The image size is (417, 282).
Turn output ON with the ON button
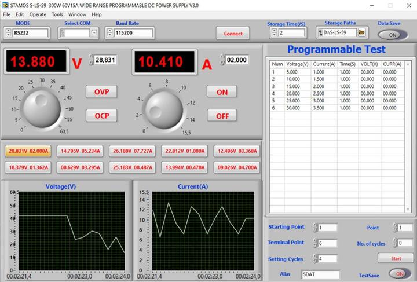coord(222,92)
